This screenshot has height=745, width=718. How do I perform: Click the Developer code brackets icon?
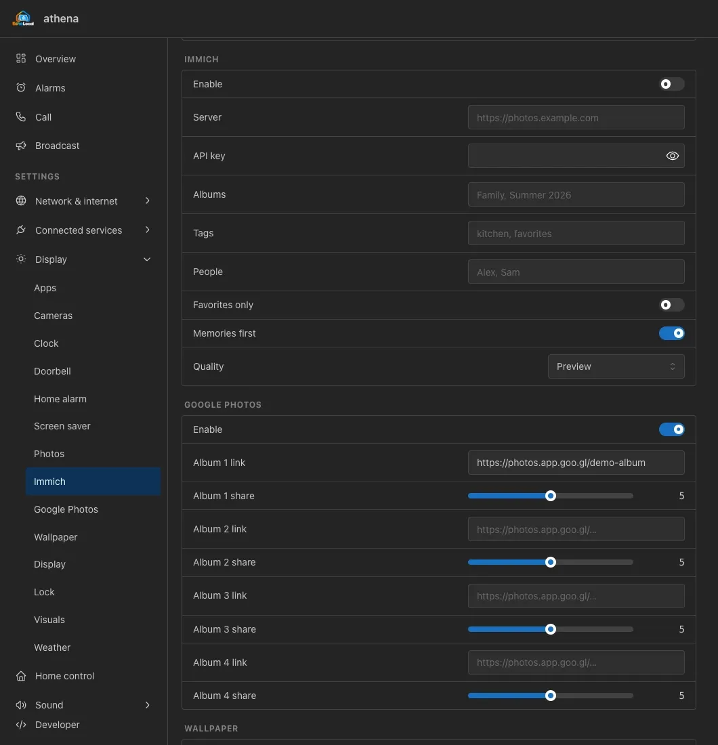pyautogui.click(x=21, y=725)
